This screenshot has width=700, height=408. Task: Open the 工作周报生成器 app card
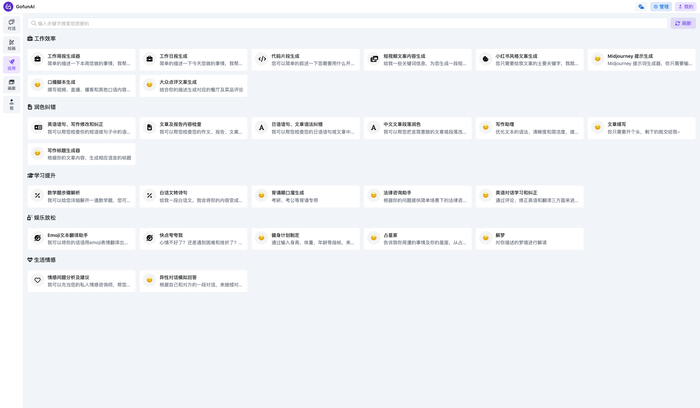tap(81, 59)
